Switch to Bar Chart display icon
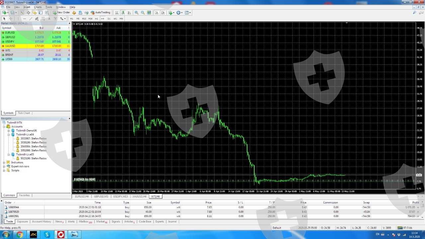The width and height of the screenshot is (425, 239). pyautogui.click(x=117, y=13)
